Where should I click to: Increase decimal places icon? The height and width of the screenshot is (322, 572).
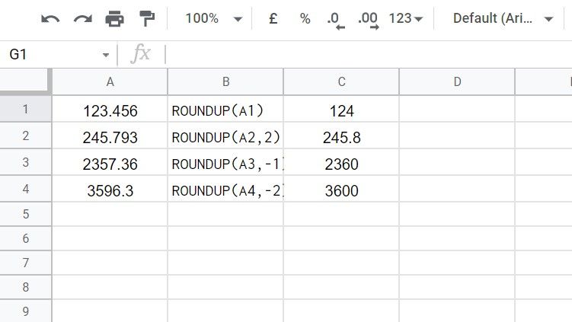point(368,20)
